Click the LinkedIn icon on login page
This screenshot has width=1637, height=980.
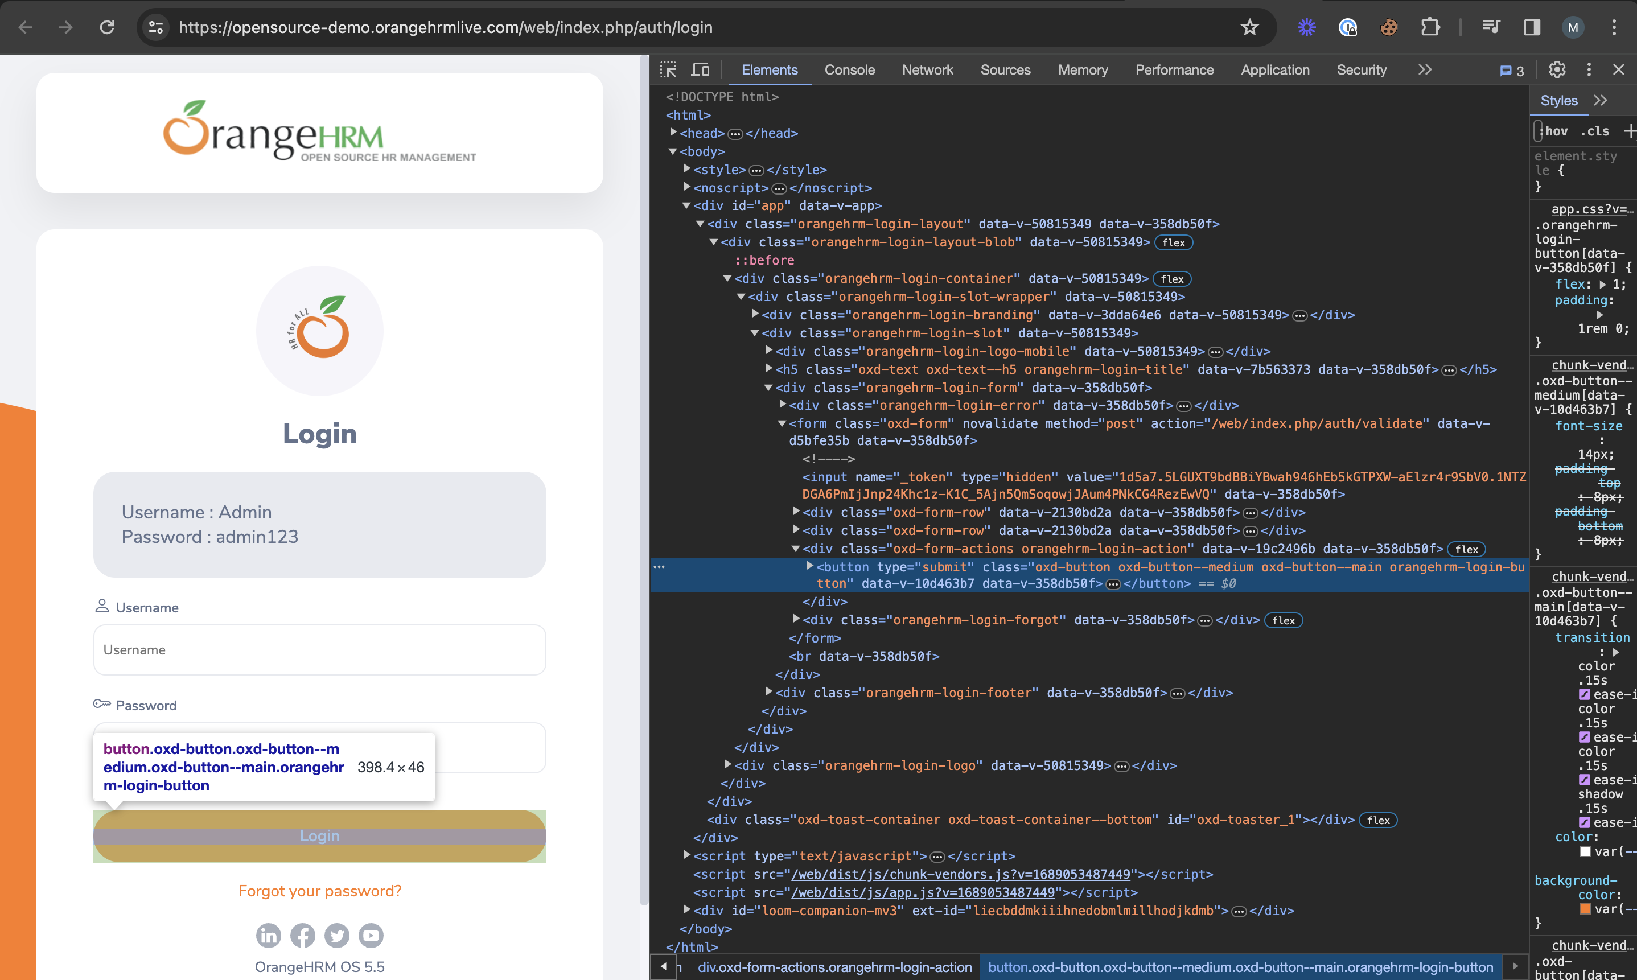(x=268, y=935)
